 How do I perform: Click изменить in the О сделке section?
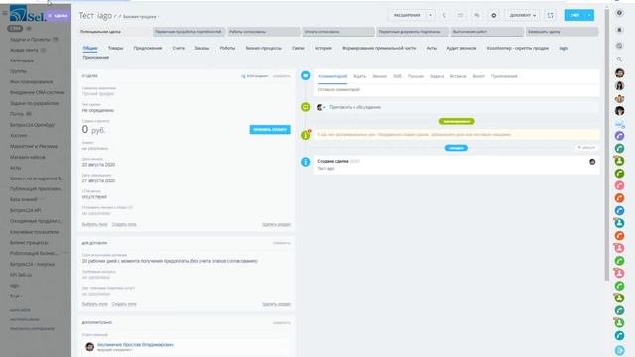coord(281,76)
